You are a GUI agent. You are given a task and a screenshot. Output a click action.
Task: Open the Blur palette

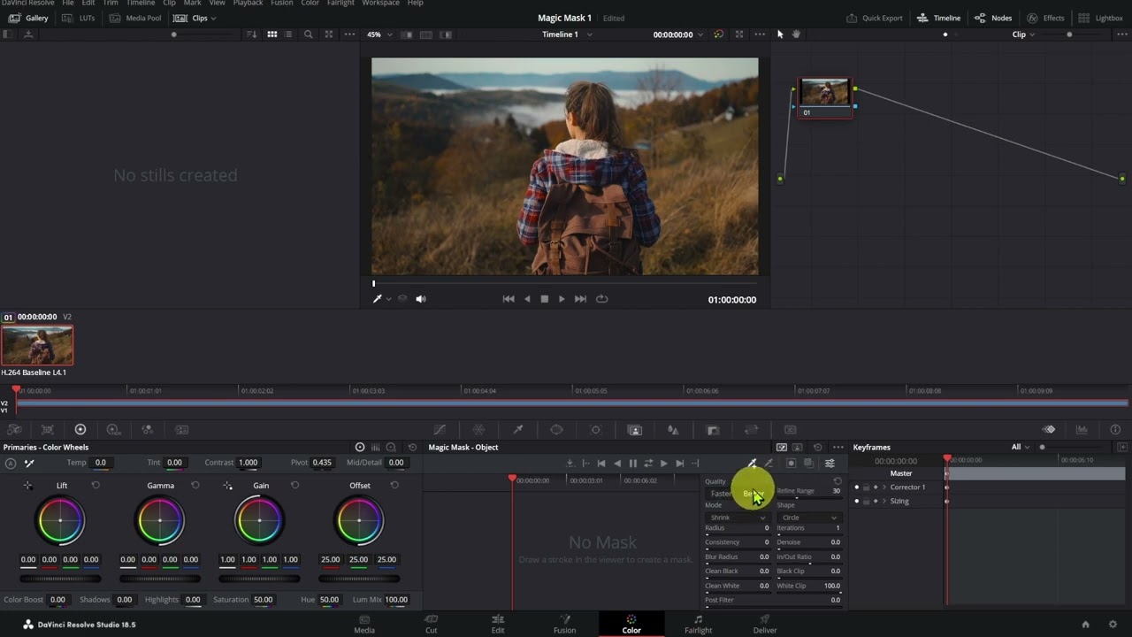pyautogui.click(x=673, y=430)
